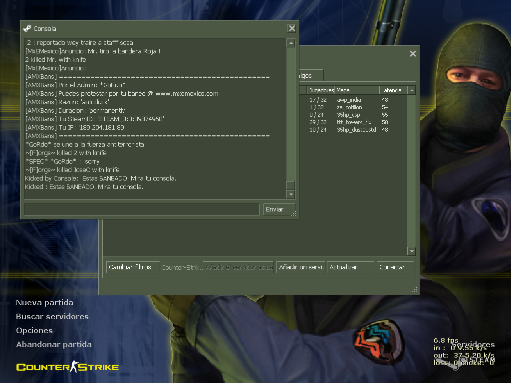Click latency value 54 for ze_cotillon

click(385, 108)
